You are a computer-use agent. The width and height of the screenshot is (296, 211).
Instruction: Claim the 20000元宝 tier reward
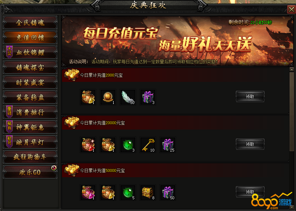coord(250,144)
